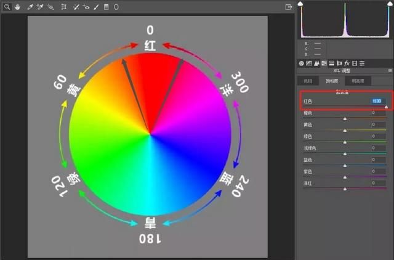
Task: Select the Zoom magnifier tool
Action: (x=7, y=7)
